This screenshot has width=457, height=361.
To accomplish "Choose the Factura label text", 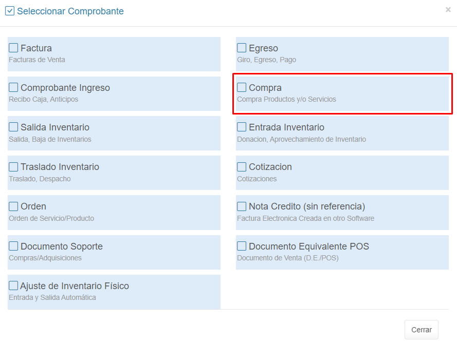I will pyautogui.click(x=36, y=48).
